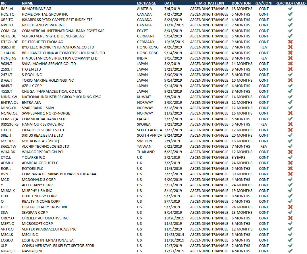Select the CHART PATTERN column header
The height and width of the screenshot is (254, 307).
pos(209,3)
